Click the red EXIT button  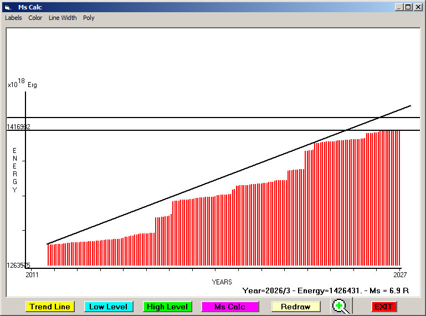tap(383, 307)
